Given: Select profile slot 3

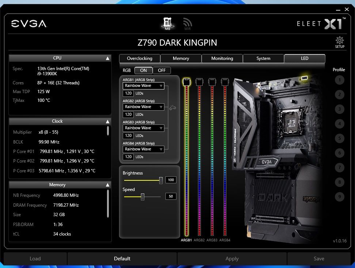Looking at the screenshot, I should [x=339, y=109].
